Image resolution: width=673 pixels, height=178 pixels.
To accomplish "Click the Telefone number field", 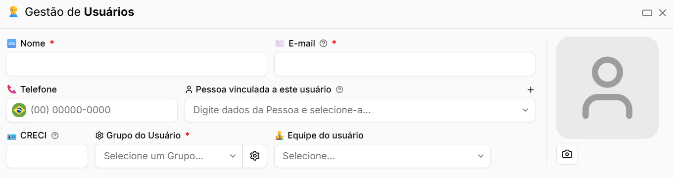I will click(102, 110).
